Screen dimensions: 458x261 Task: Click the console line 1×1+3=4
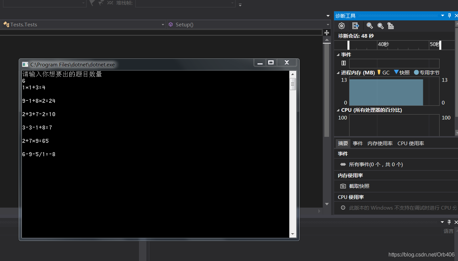34,87
